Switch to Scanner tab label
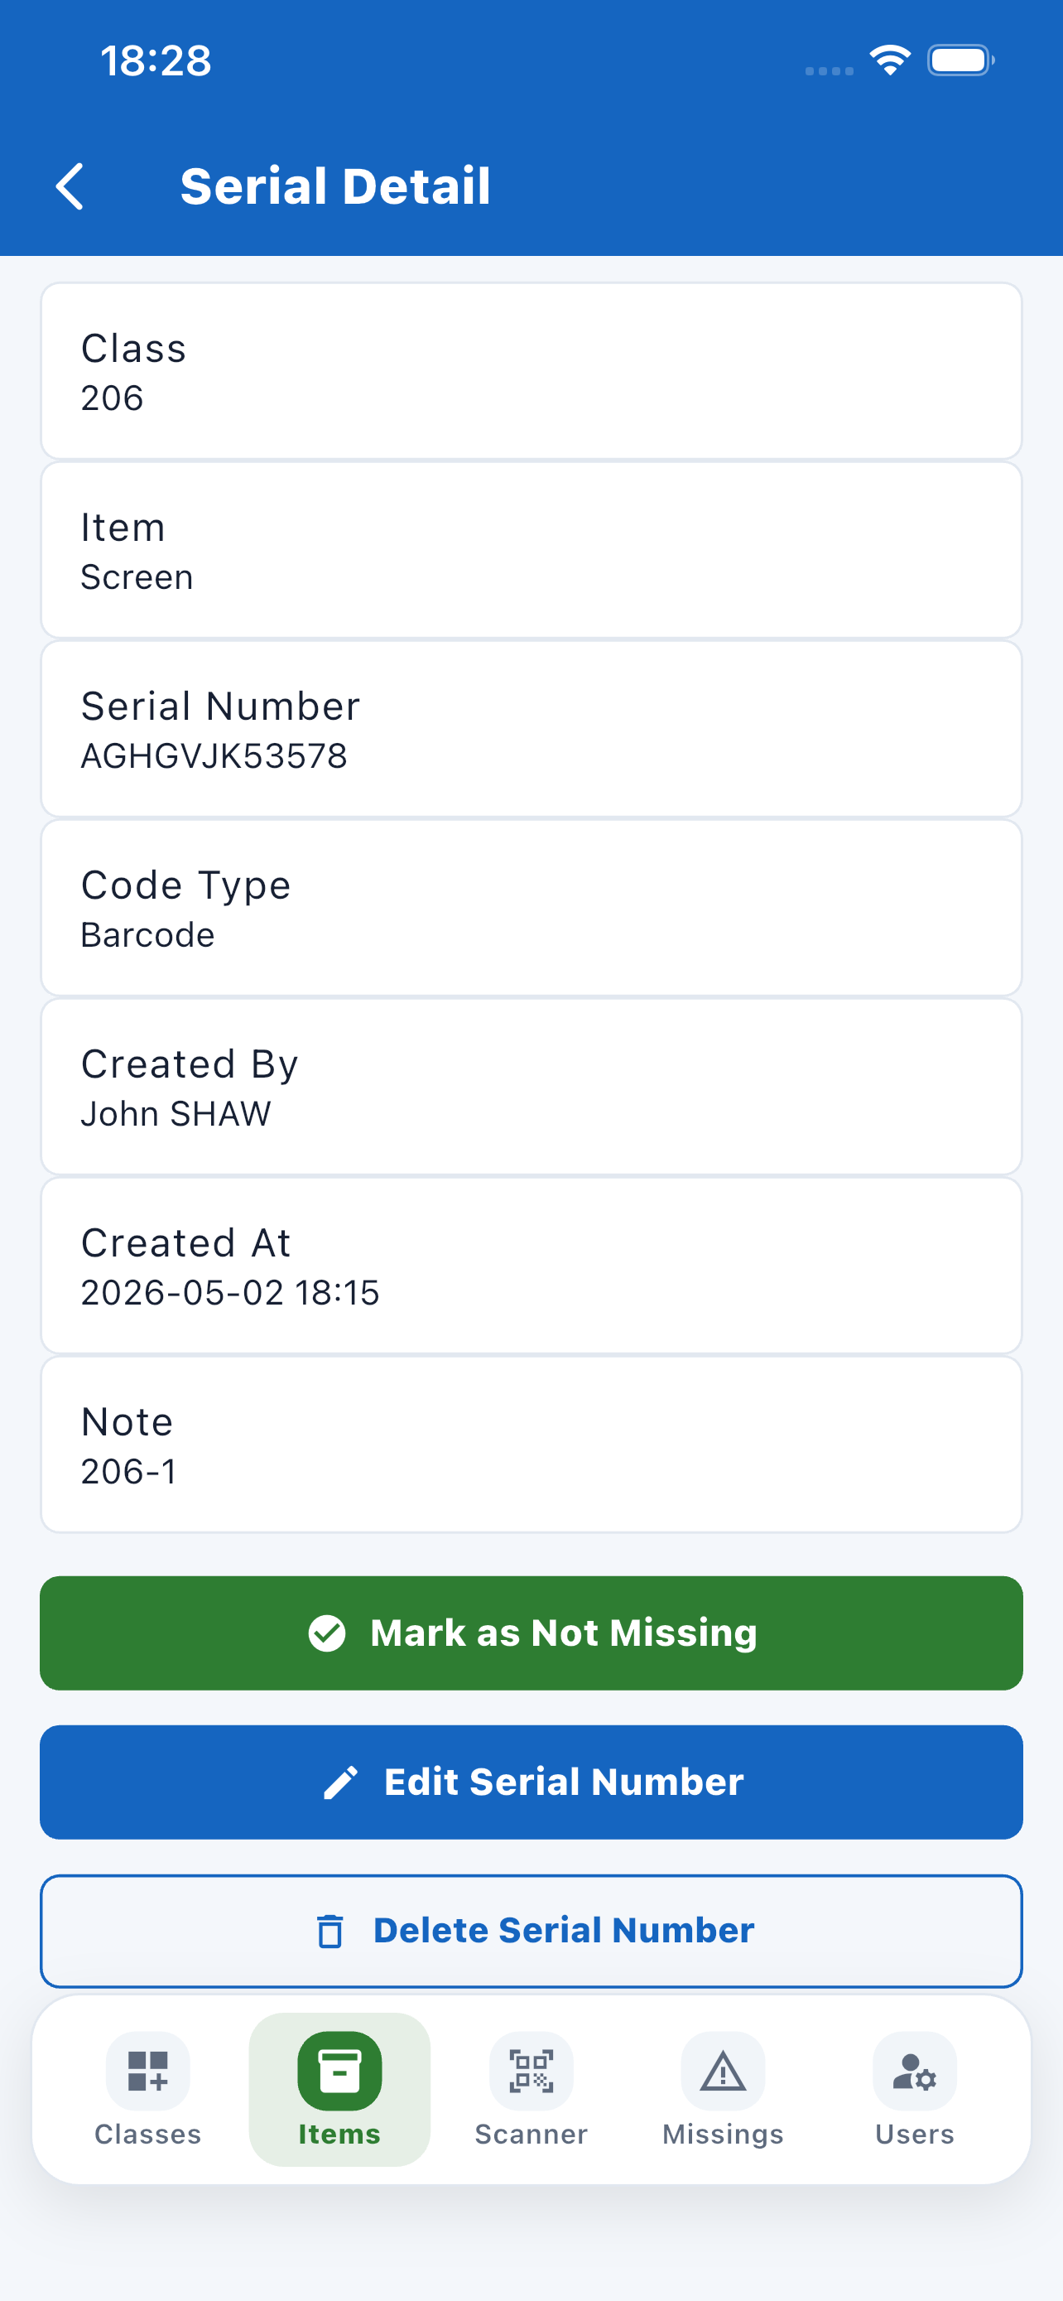The width and height of the screenshot is (1063, 2301). pos(531,2134)
